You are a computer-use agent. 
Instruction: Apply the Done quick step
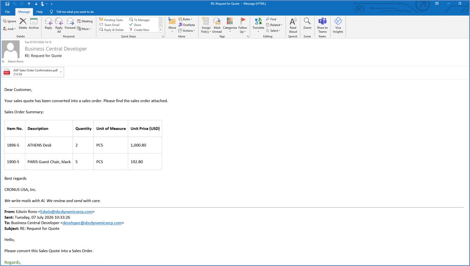click(135, 25)
